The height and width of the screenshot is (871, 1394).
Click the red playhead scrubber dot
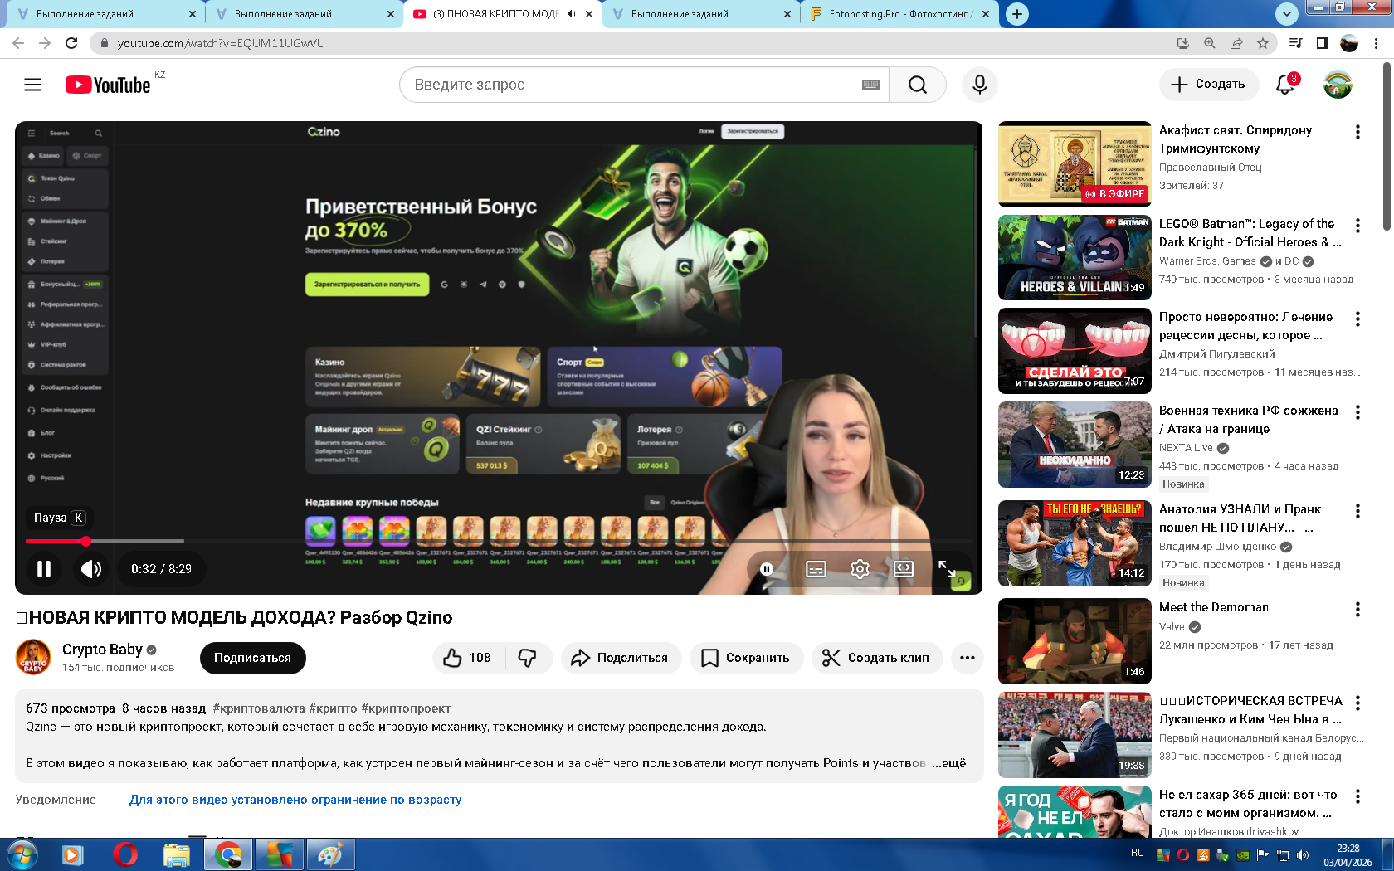coord(85,541)
